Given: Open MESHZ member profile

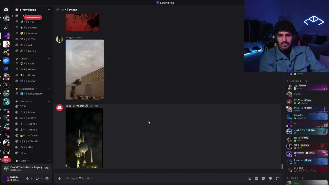Looking at the screenshot, I should click(x=307, y=109).
